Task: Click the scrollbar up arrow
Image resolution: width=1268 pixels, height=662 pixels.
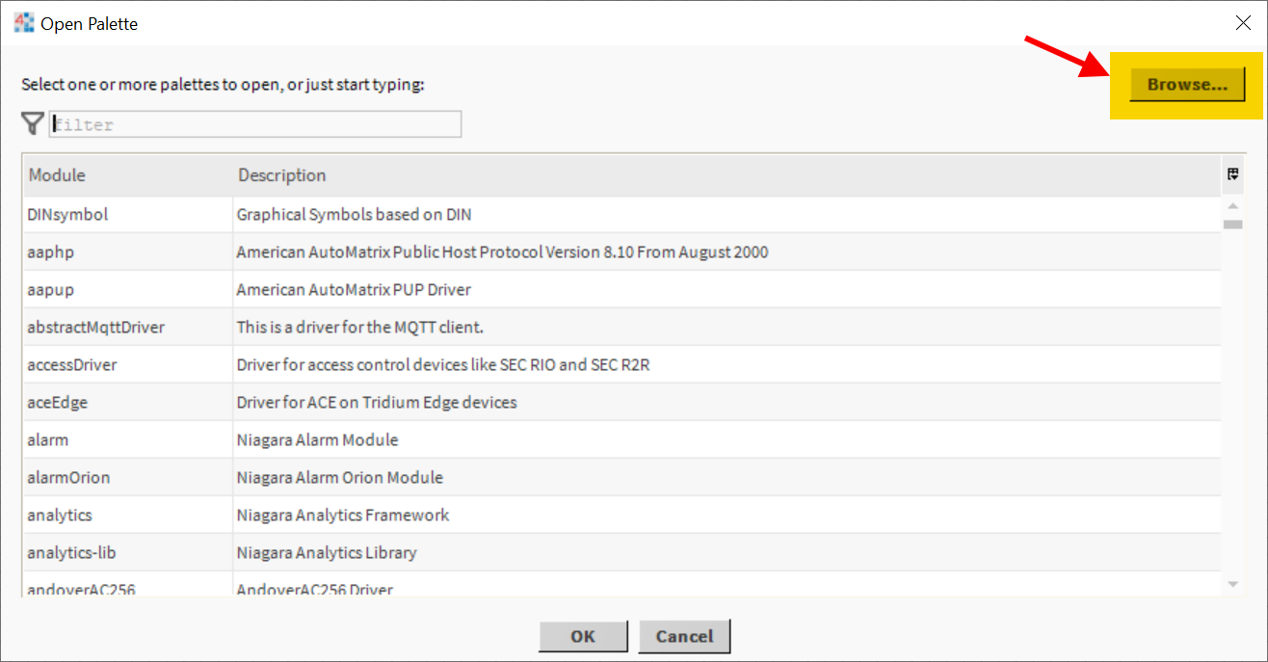Action: pos(1233,205)
